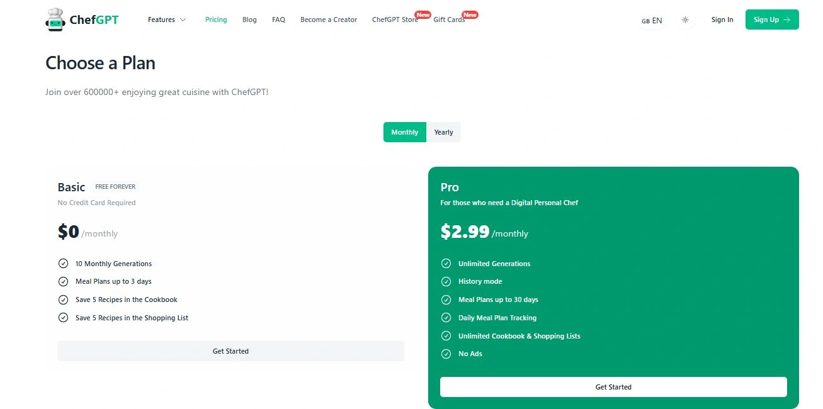Click the checkmark next to Daily Meal Plan Tracking

coord(446,318)
